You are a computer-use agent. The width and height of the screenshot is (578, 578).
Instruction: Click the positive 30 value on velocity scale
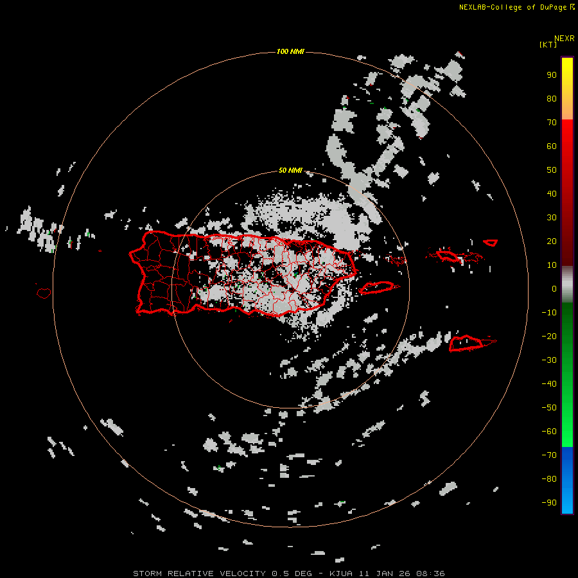(x=552, y=218)
